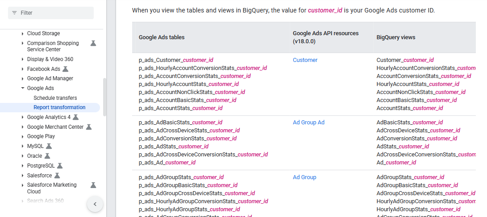Collapse the Google Ads section arrow
The width and height of the screenshot is (487, 217).
(x=22, y=88)
